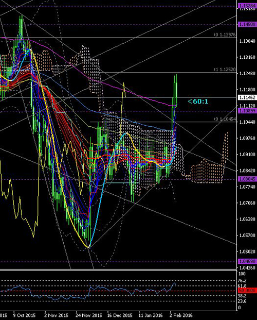Click the 1.13840 price scale value
This screenshot has width=257, height=320.
tap(247, 41)
